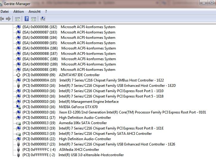Select the SMBus Host Controller - 1E22 text

click(x=112, y=80)
